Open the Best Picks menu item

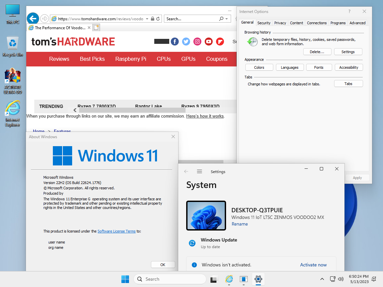coord(92,59)
